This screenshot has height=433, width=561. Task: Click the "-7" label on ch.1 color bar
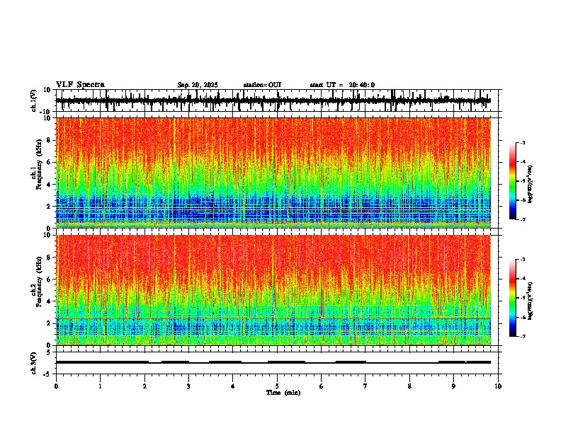click(x=522, y=219)
